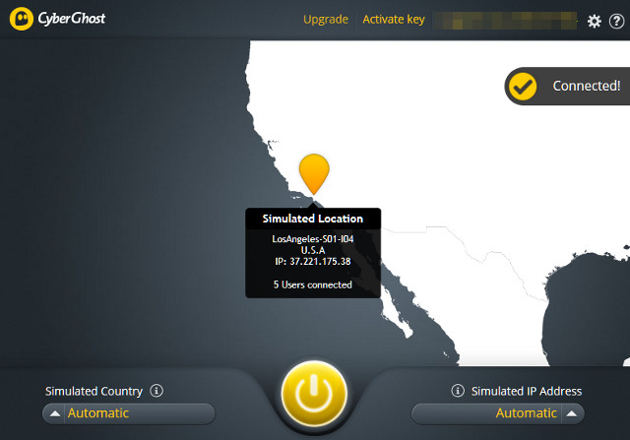Click the LosAngeles-S01-I04 server name
The width and height of the screenshot is (630, 440).
coord(313,239)
